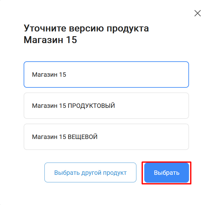Screen dimensions: 212x205
Task: Click the Уточните версию продукта heading
Action: coord(86,28)
